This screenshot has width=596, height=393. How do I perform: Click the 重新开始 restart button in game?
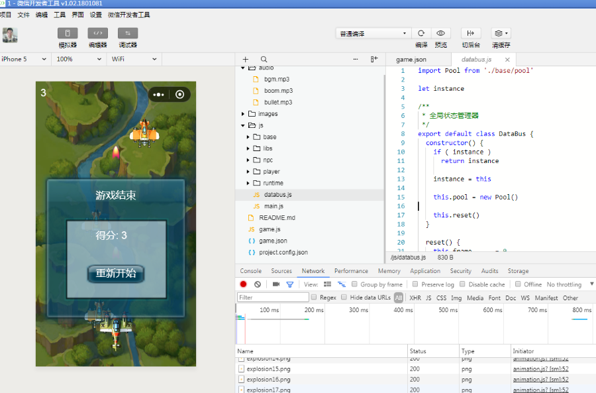pyautogui.click(x=116, y=274)
